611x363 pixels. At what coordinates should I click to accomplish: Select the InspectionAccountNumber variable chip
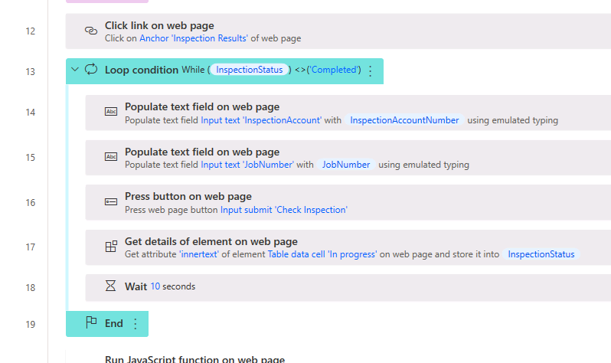(404, 120)
